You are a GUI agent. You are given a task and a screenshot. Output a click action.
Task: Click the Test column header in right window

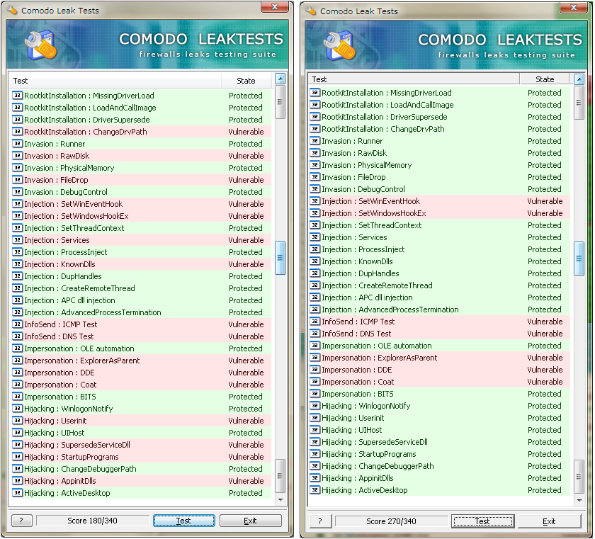point(413,79)
